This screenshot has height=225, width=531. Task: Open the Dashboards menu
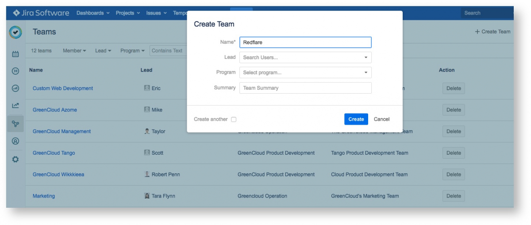click(93, 13)
